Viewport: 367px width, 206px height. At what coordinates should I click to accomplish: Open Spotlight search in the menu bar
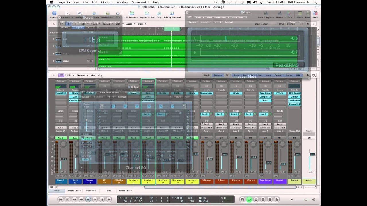pyautogui.click(x=315, y=2)
